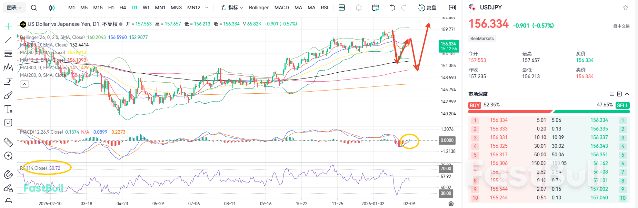Image resolution: width=638 pixels, height=208 pixels.
Task: Add USDJPY to favorites with star
Action: pos(626,8)
